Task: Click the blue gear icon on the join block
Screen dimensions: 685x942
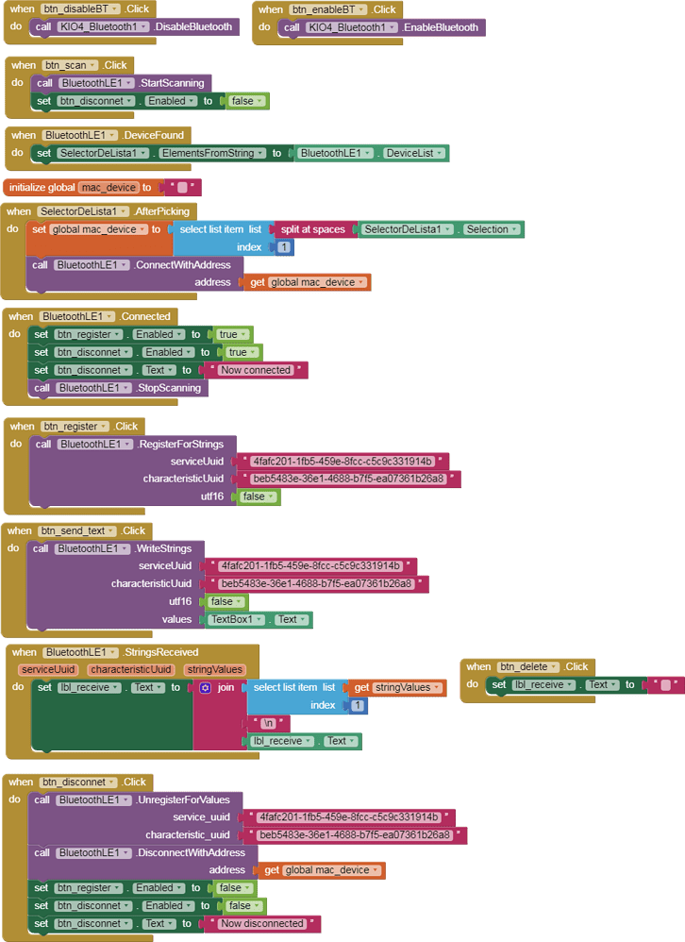Action: tap(206, 688)
